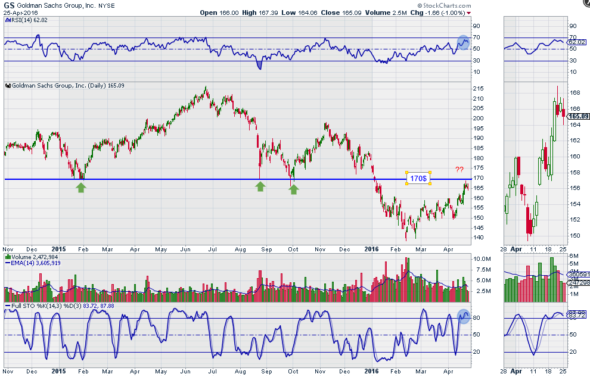Click the red ?? annotation text
Screen dimensions: 590x377
pos(459,170)
